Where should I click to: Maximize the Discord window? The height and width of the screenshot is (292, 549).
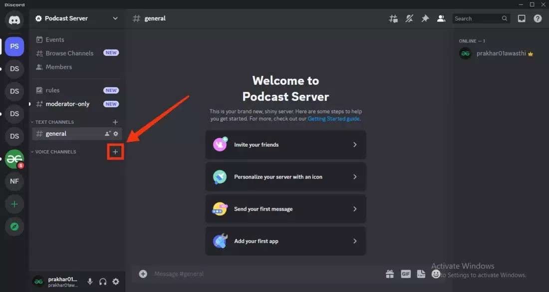[532, 4]
